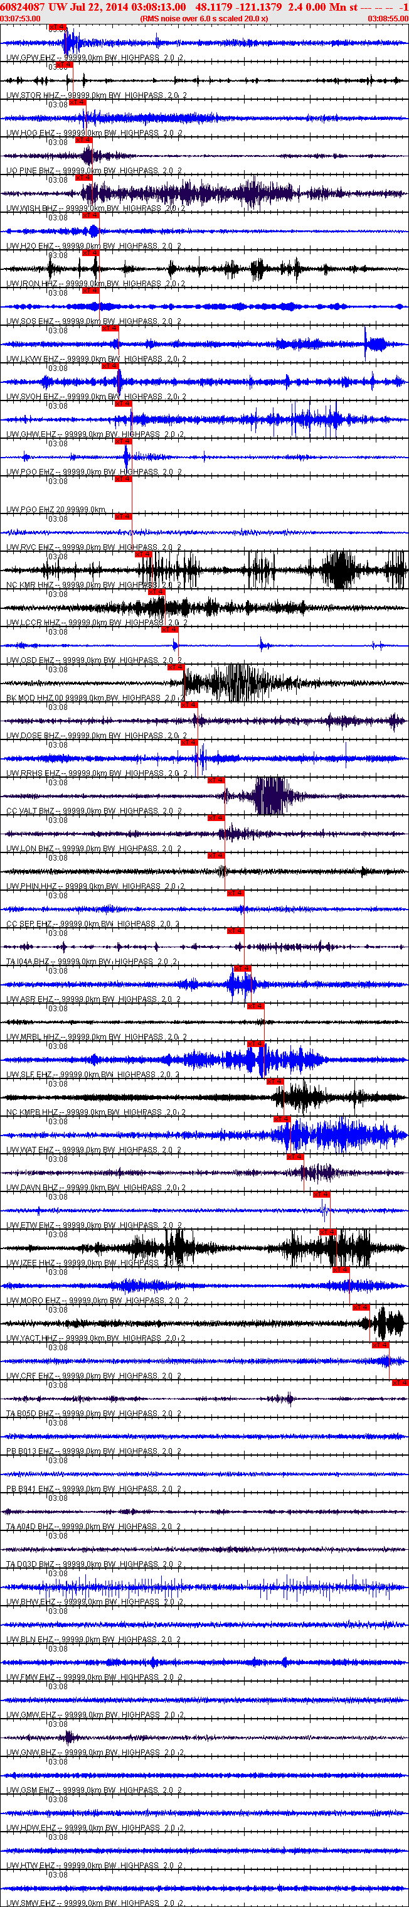This screenshot has width=409, height=1907.
Task: Select the UW HOG EHZ station label
Action: [x=94, y=133]
